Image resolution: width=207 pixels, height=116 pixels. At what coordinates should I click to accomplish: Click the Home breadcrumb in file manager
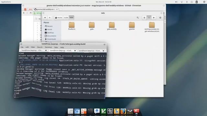pyautogui.click(x=59, y=18)
